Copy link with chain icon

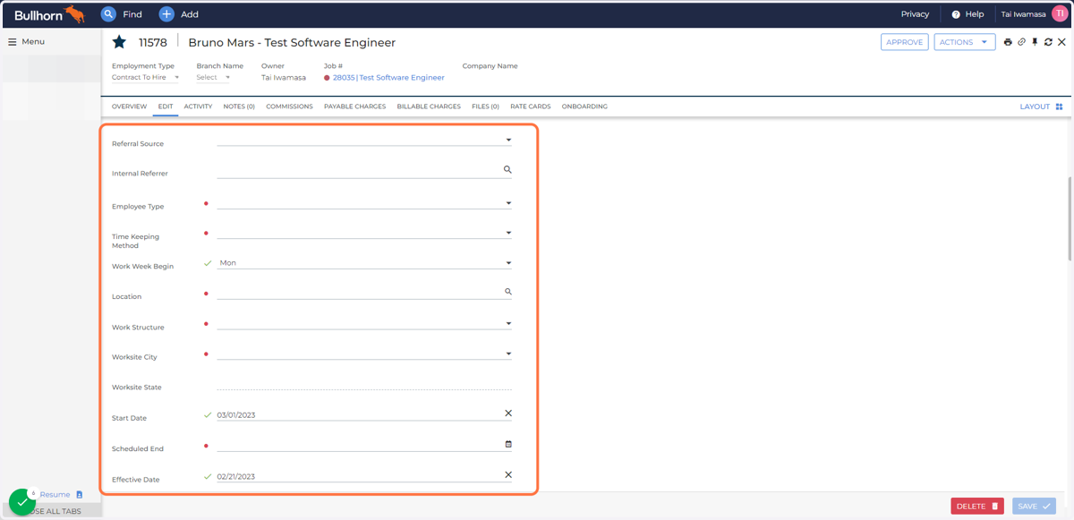(x=1021, y=42)
